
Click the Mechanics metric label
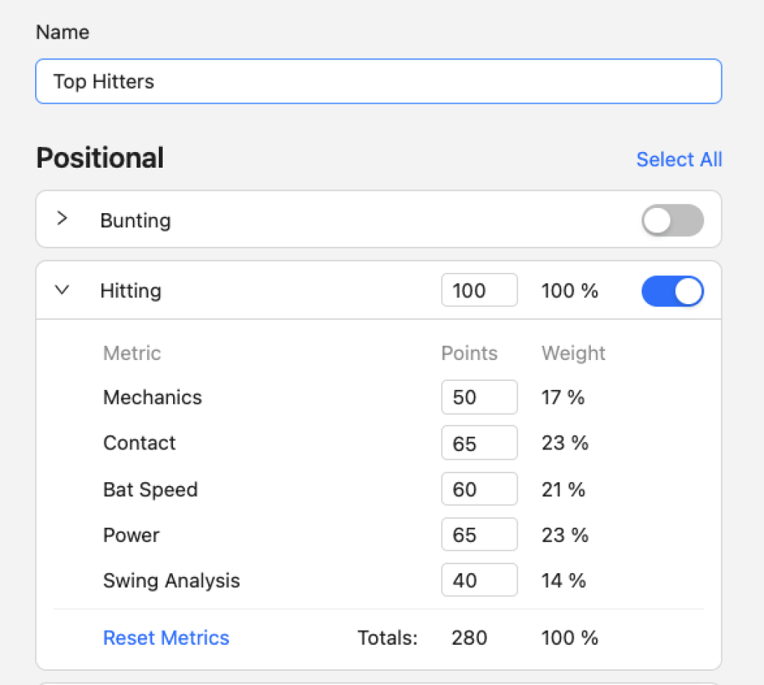pyautogui.click(x=152, y=397)
